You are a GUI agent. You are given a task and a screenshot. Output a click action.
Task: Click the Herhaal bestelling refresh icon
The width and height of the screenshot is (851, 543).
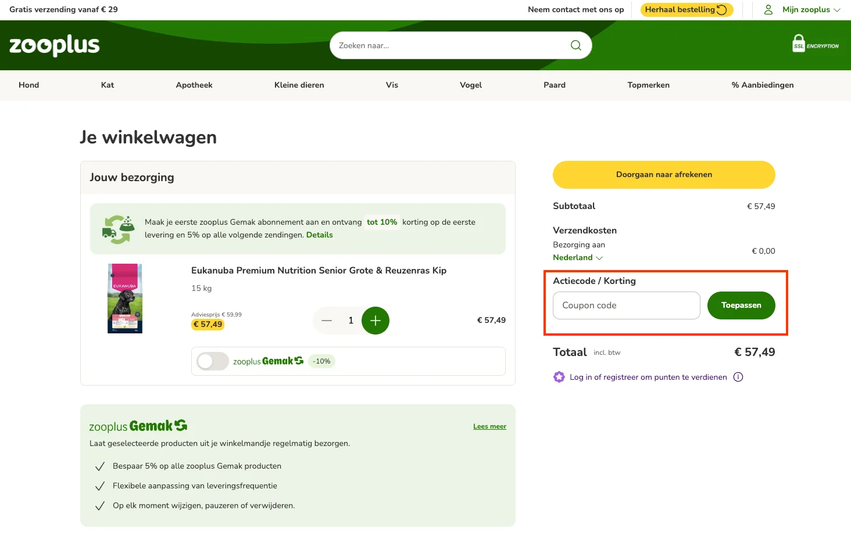coord(721,9)
